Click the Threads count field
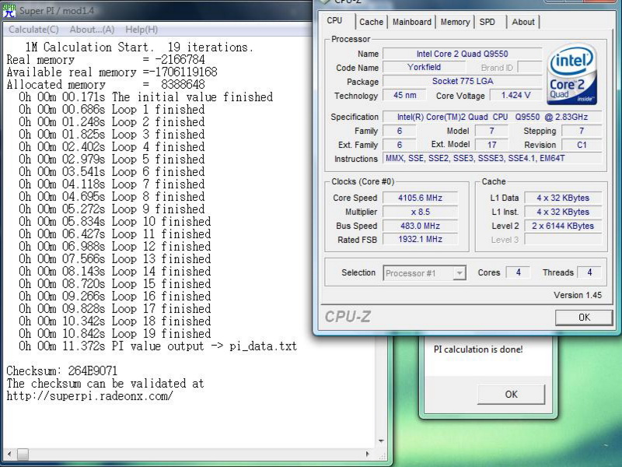This screenshot has width=622, height=467. click(589, 272)
